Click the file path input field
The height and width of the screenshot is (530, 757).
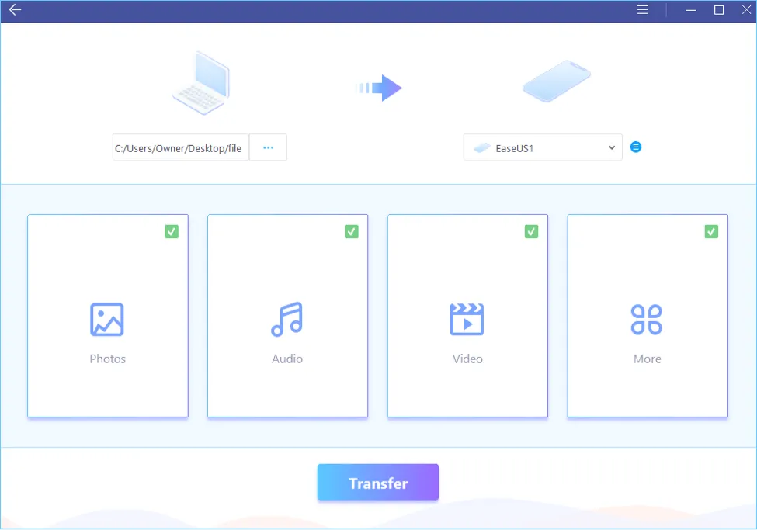180,147
